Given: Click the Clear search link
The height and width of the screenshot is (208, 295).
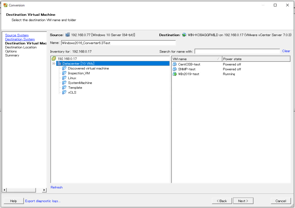Looking at the screenshot, I should pyautogui.click(x=286, y=51).
